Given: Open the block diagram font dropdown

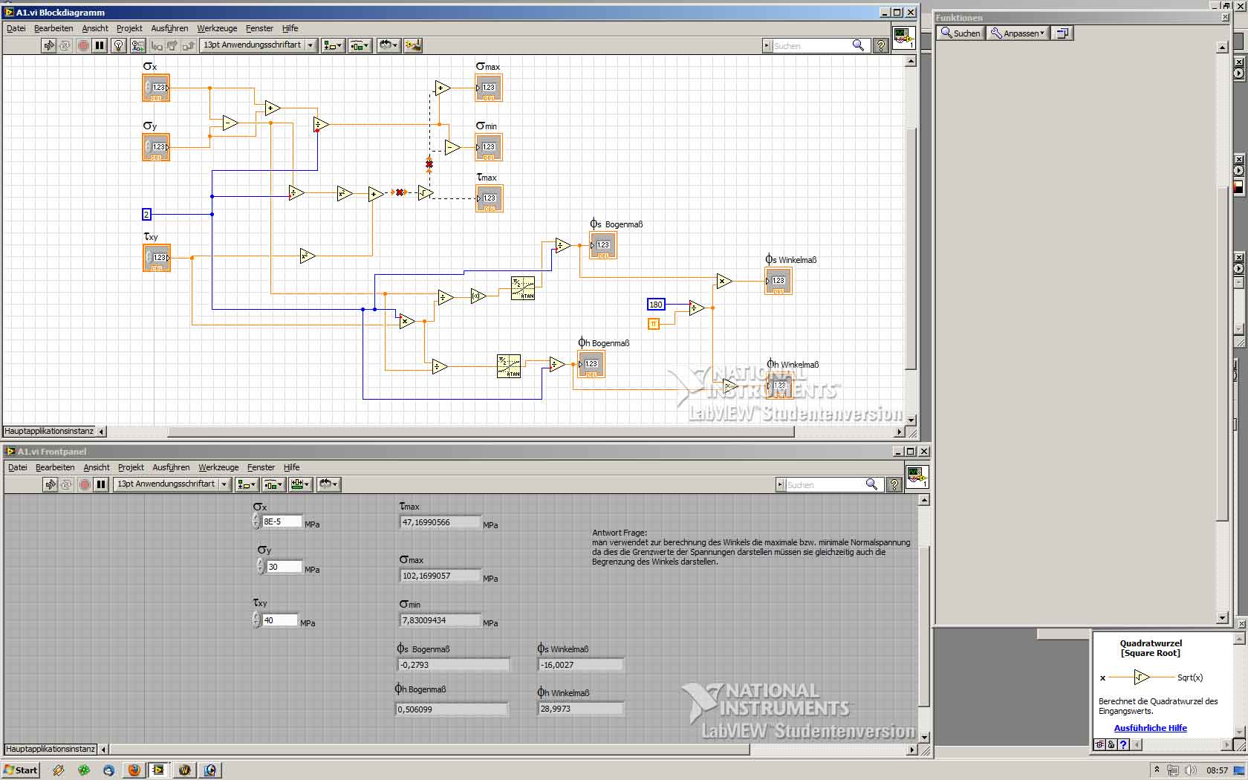Looking at the screenshot, I should pyautogui.click(x=259, y=45).
